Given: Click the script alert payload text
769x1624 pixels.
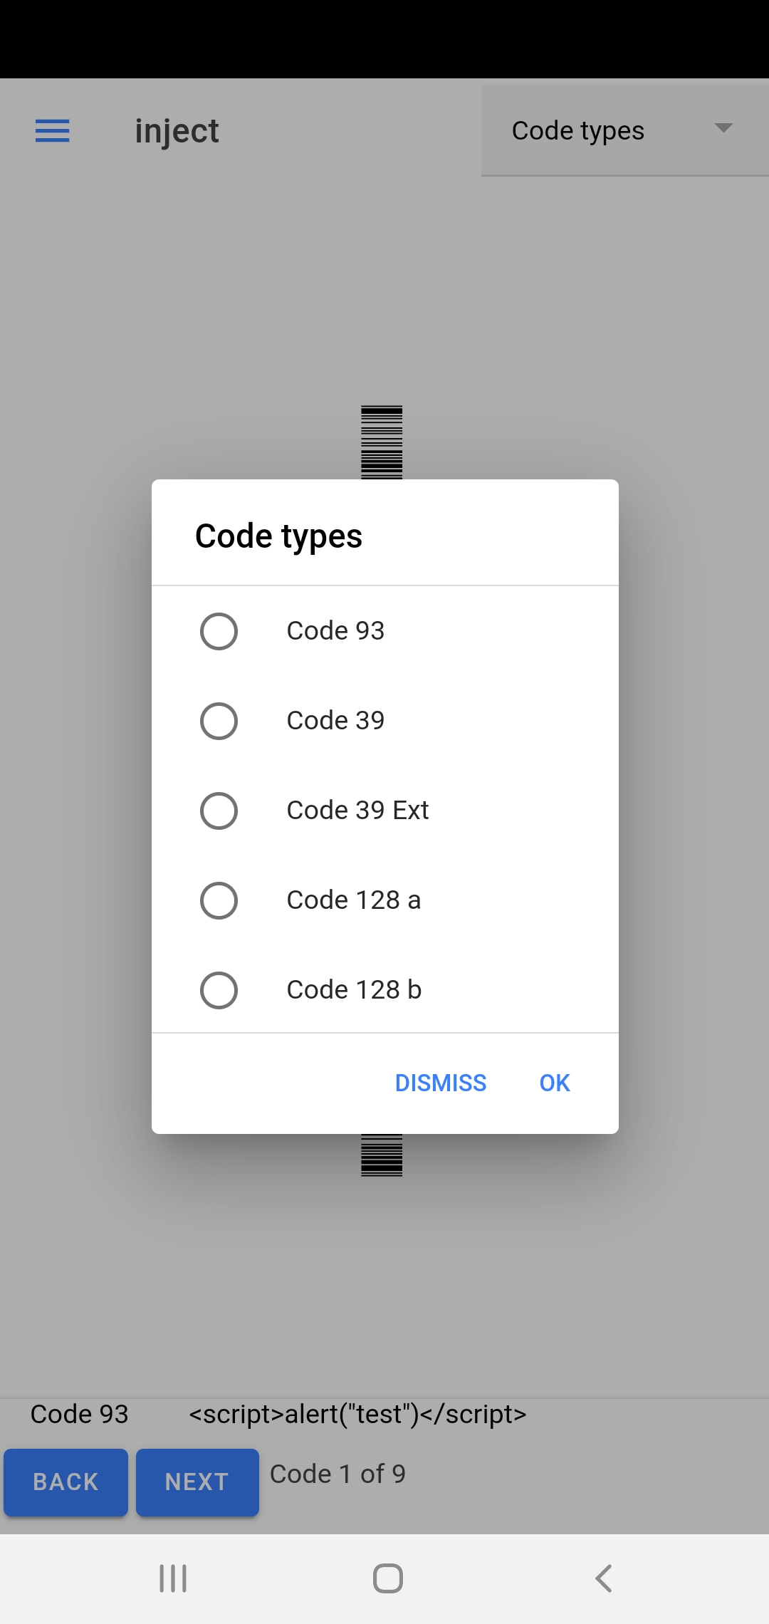Looking at the screenshot, I should 357,1414.
